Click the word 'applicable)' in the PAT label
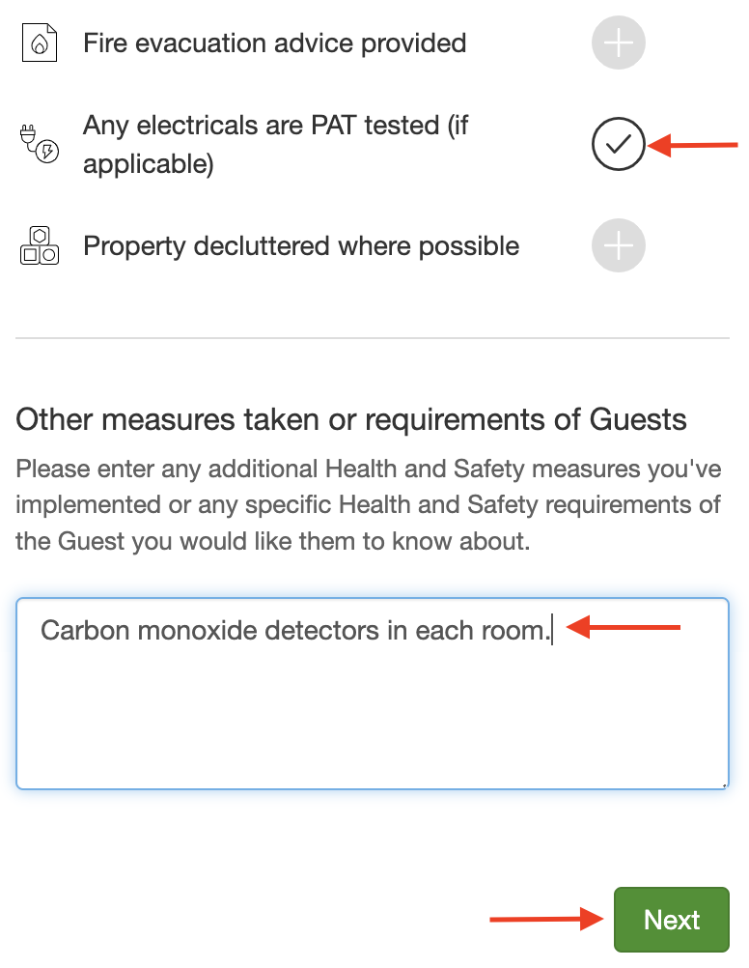This screenshot has width=749, height=968. pos(149,164)
